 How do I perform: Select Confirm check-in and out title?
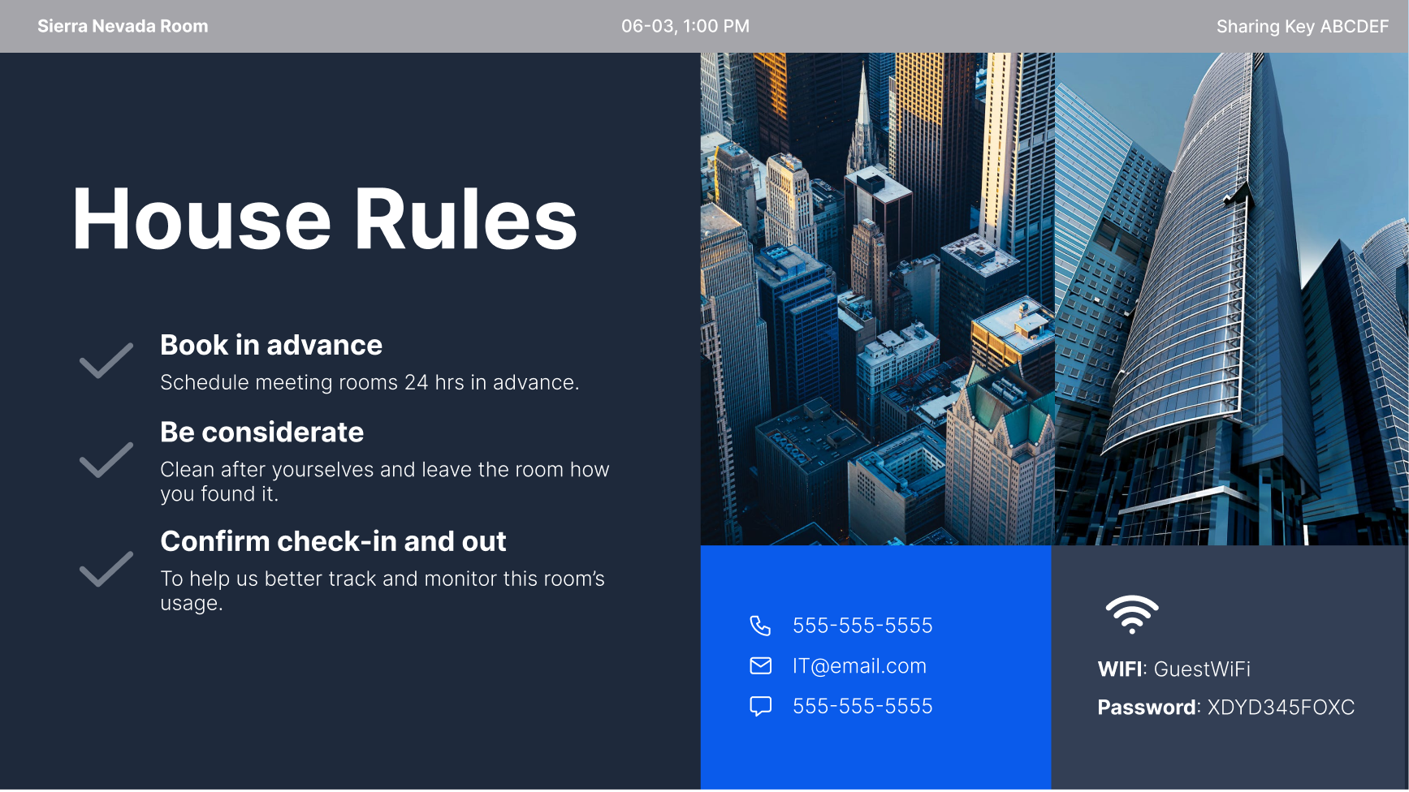pyautogui.click(x=333, y=541)
